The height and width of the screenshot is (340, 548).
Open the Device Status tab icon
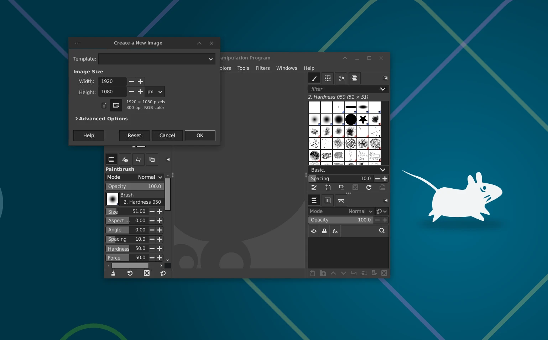125,159
